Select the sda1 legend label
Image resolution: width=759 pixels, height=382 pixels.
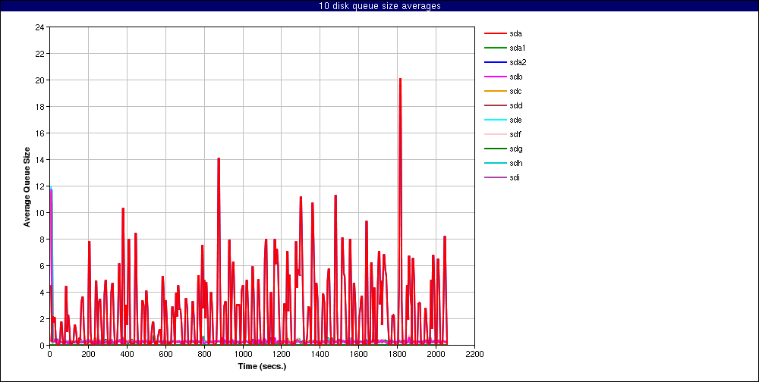[x=518, y=48]
